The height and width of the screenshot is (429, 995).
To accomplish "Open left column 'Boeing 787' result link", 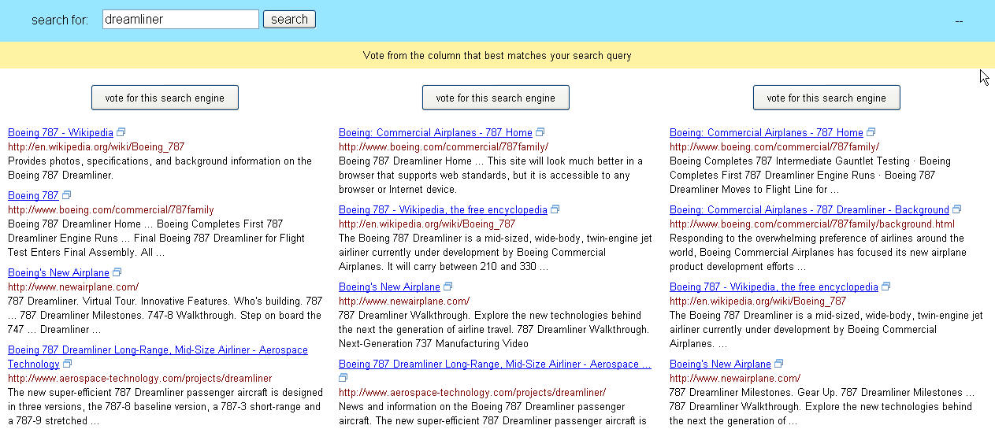I will (33, 195).
